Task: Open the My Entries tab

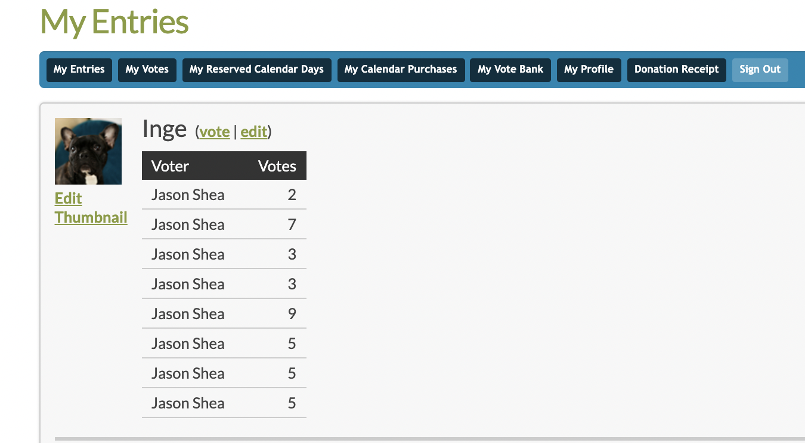Action: [79, 70]
